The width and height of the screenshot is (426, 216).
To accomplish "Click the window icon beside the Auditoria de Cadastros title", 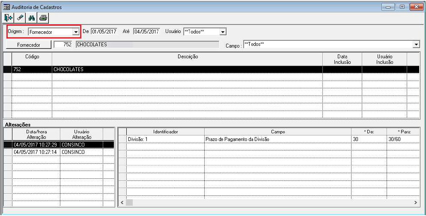I will (x=6, y=7).
